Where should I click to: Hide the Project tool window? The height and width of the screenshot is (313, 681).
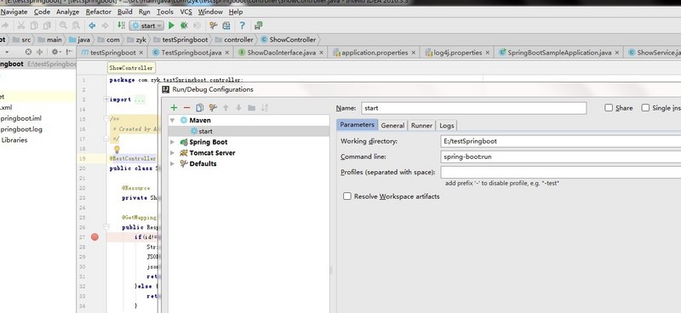pos(69,52)
